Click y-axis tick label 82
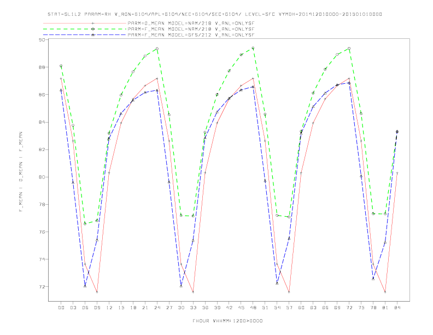This screenshot has width=433, height=335. [42, 149]
